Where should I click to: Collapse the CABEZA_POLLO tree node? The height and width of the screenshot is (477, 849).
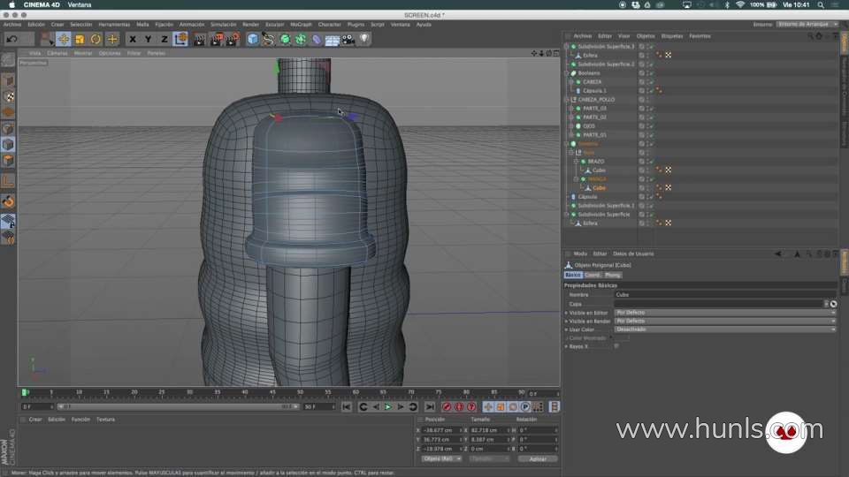tap(568, 100)
